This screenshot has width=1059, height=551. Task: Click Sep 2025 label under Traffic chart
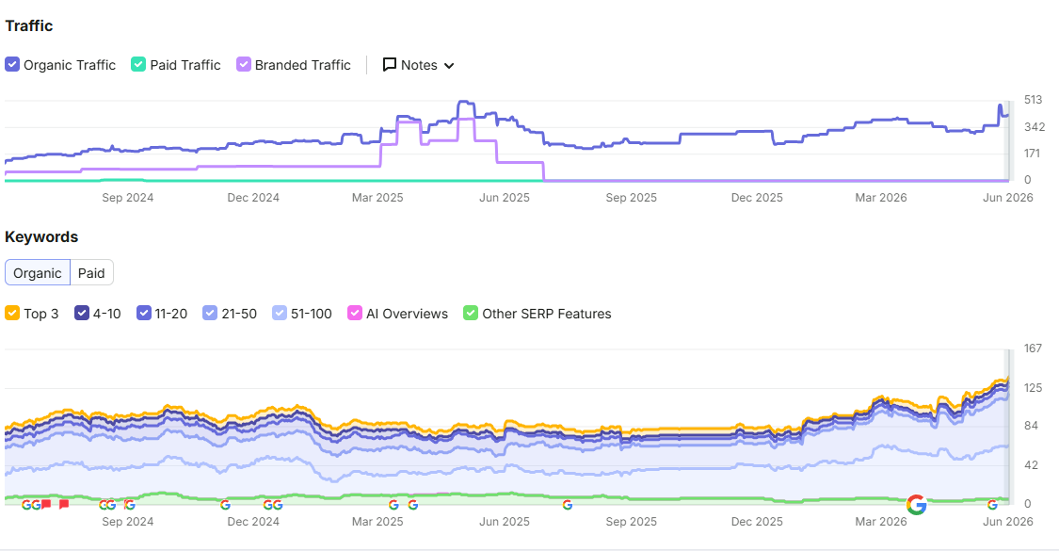pos(632,198)
